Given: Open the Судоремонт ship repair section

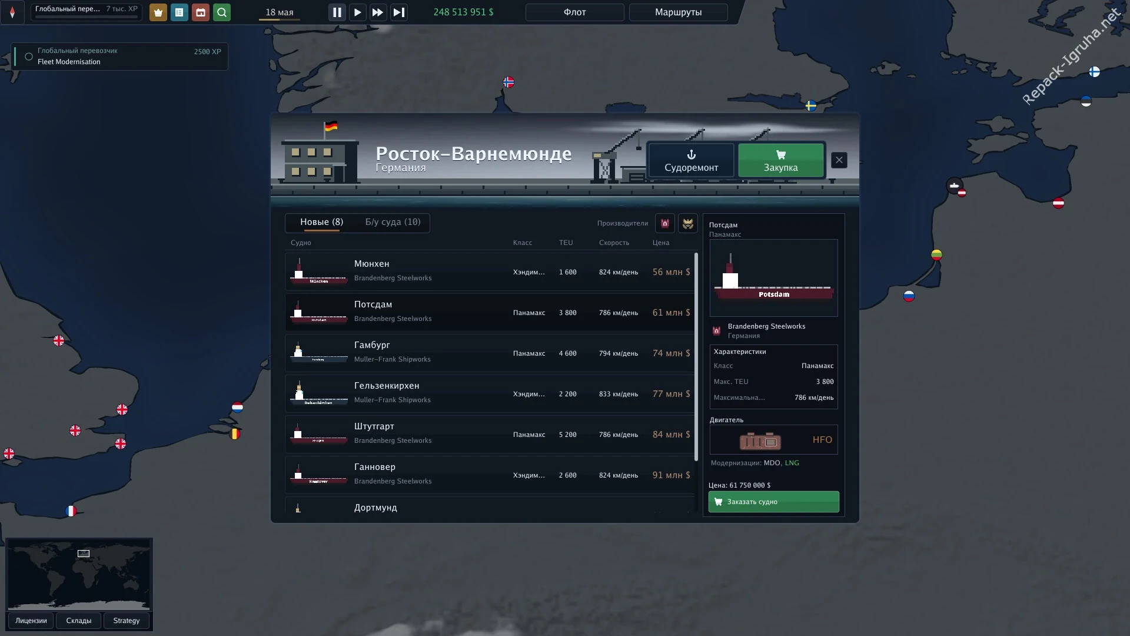Looking at the screenshot, I should coord(692,160).
